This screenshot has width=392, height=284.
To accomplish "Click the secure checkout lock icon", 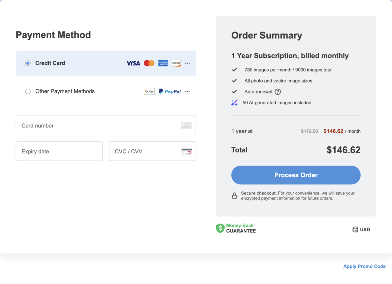I will click(234, 195).
